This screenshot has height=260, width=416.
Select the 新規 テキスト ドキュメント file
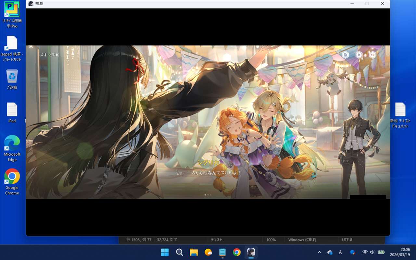(x=400, y=110)
